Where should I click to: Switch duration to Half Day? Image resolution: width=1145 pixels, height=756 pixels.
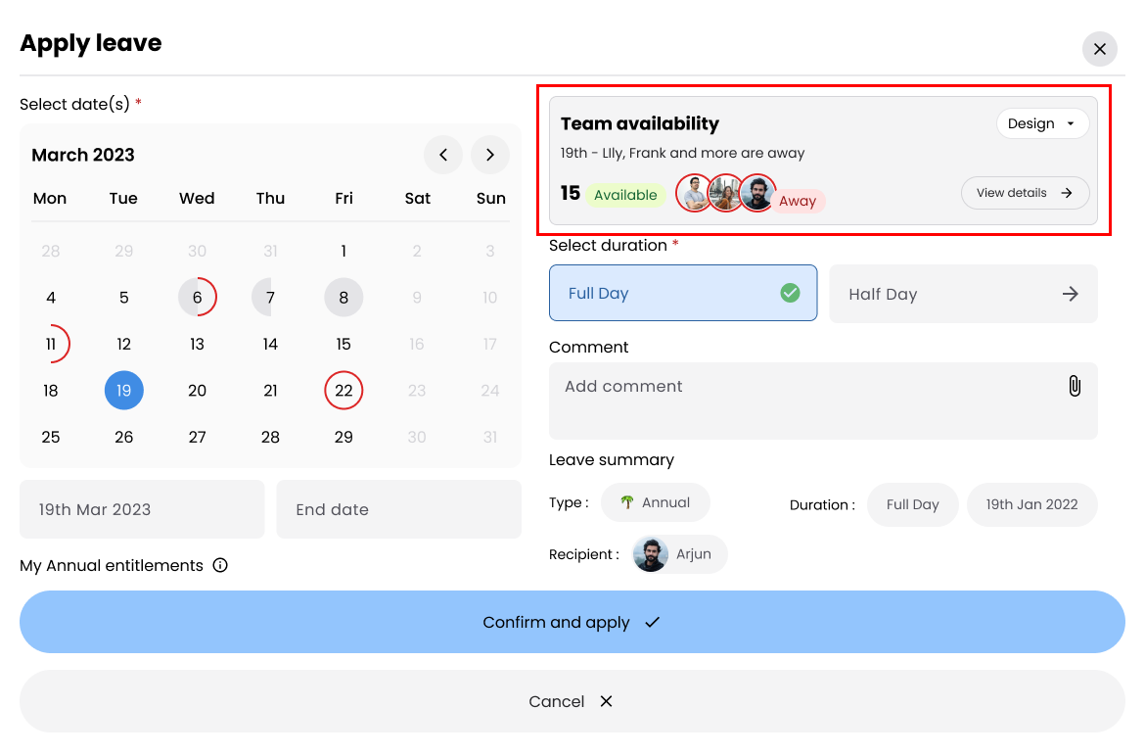(x=963, y=293)
